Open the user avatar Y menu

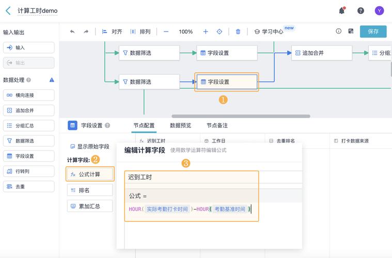pyautogui.click(x=379, y=11)
